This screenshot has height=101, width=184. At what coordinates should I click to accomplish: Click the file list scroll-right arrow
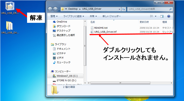click(172, 83)
